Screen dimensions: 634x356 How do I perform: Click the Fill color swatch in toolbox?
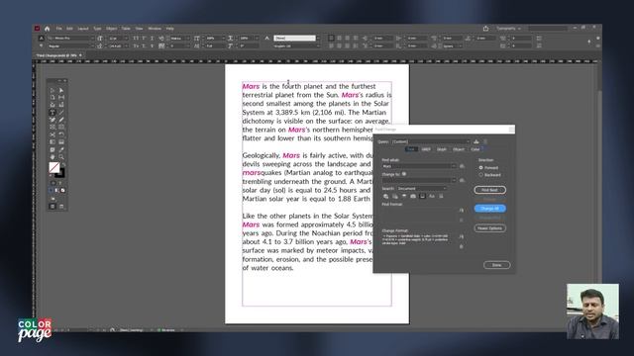point(54,167)
